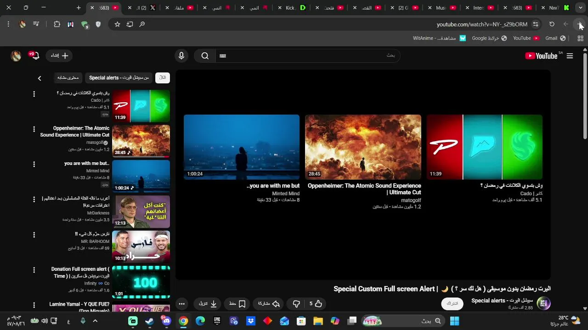The image size is (588, 330).
Task: Click the on-screen keyboard icon in search box
Action: 223,56
